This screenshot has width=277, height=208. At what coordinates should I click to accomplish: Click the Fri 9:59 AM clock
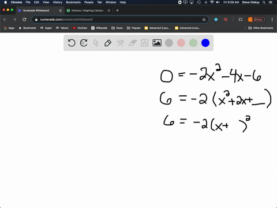tap(231, 2)
